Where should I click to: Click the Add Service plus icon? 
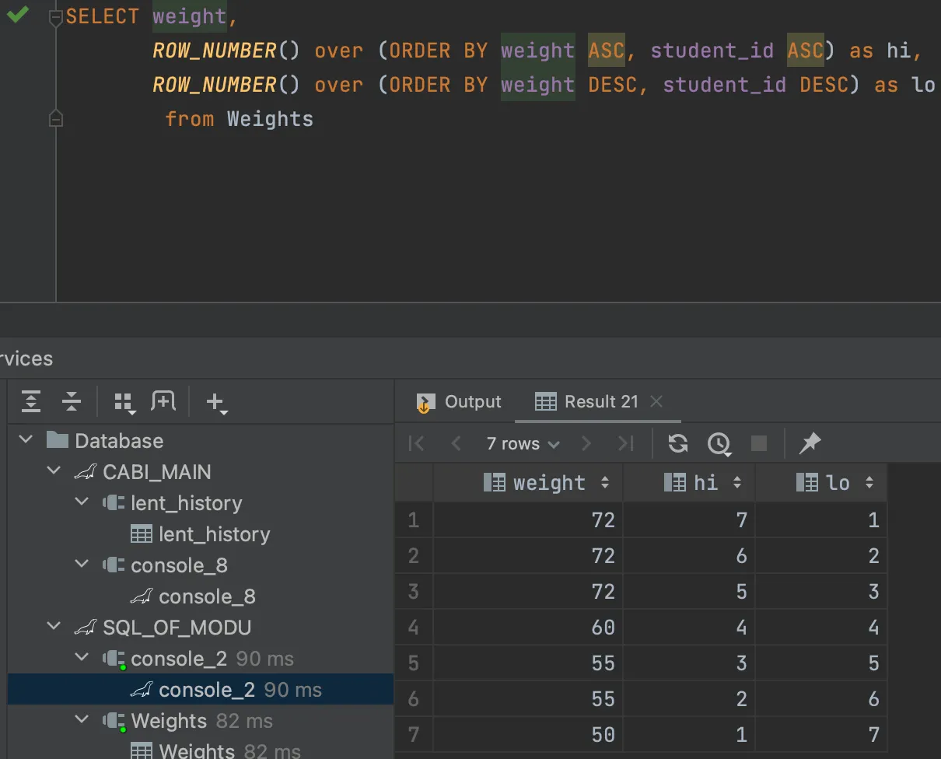pos(216,402)
